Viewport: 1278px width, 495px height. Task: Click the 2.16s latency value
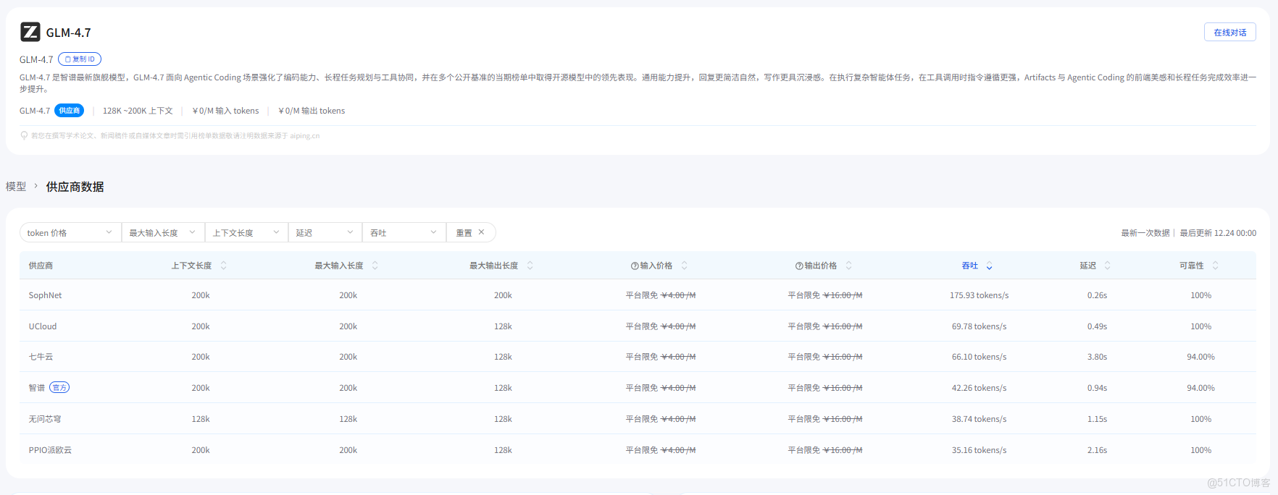click(x=1097, y=450)
